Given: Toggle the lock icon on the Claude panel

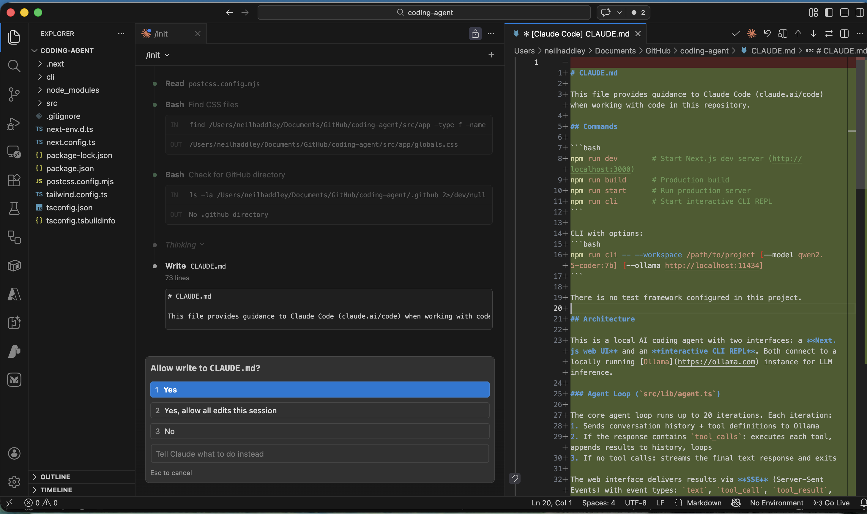Looking at the screenshot, I should point(475,34).
